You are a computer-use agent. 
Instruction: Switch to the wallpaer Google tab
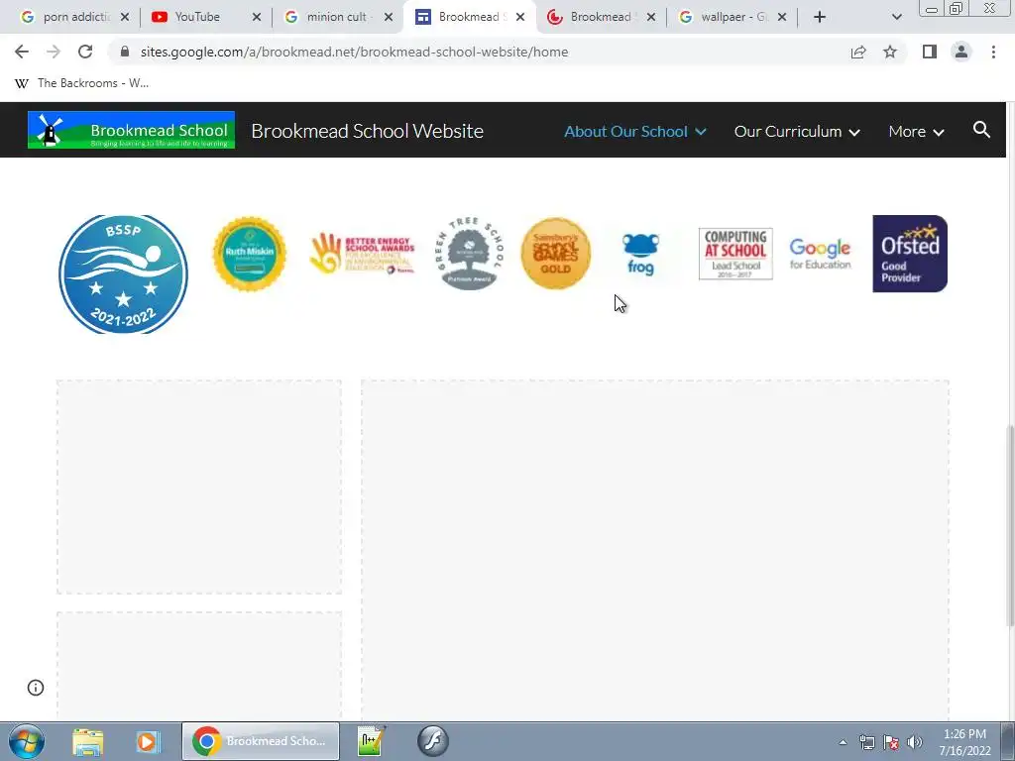(x=732, y=17)
